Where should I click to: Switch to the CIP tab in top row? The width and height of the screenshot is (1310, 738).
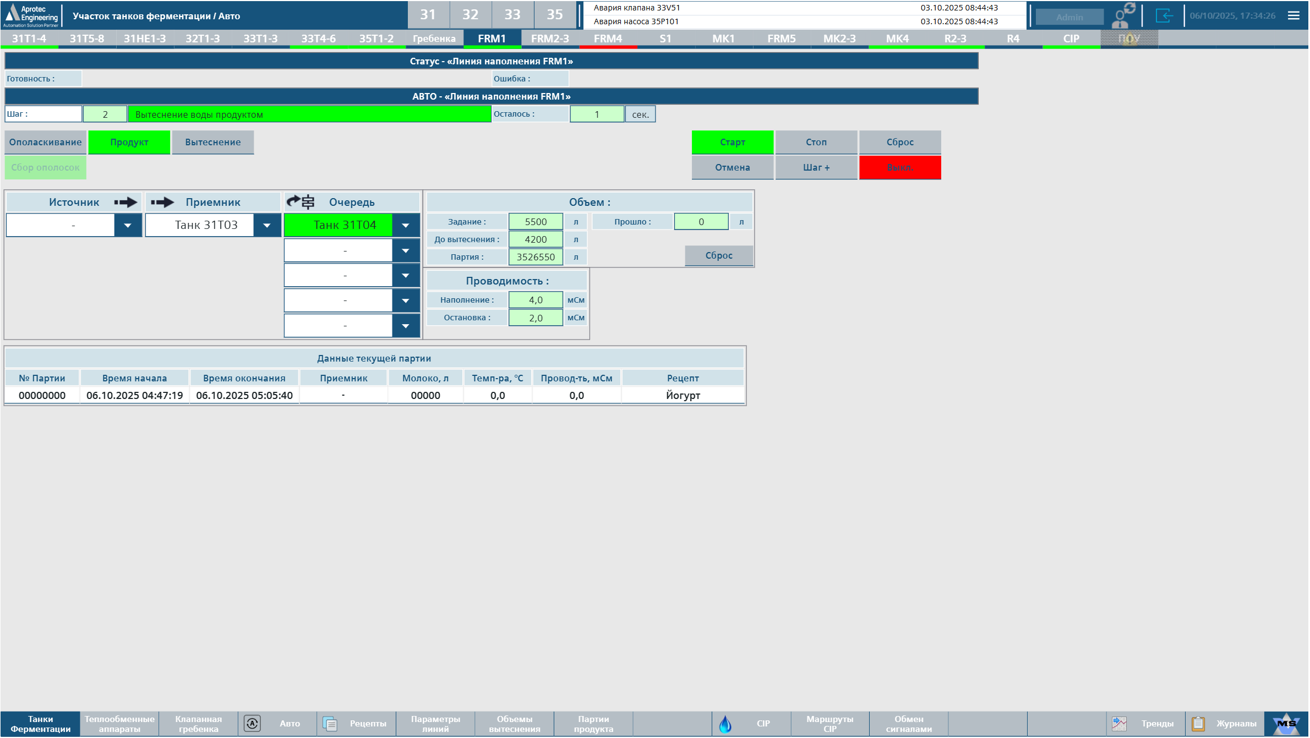(1071, 39)
